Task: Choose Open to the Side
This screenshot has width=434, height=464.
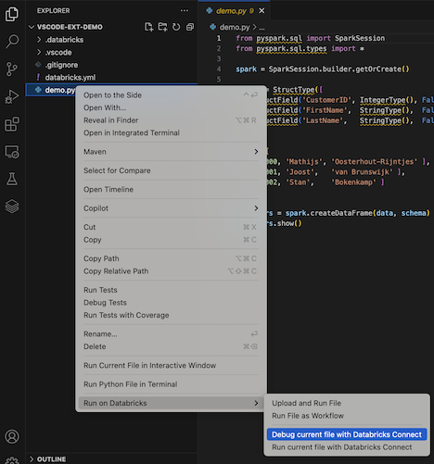Action: click(x=171, y=95)
